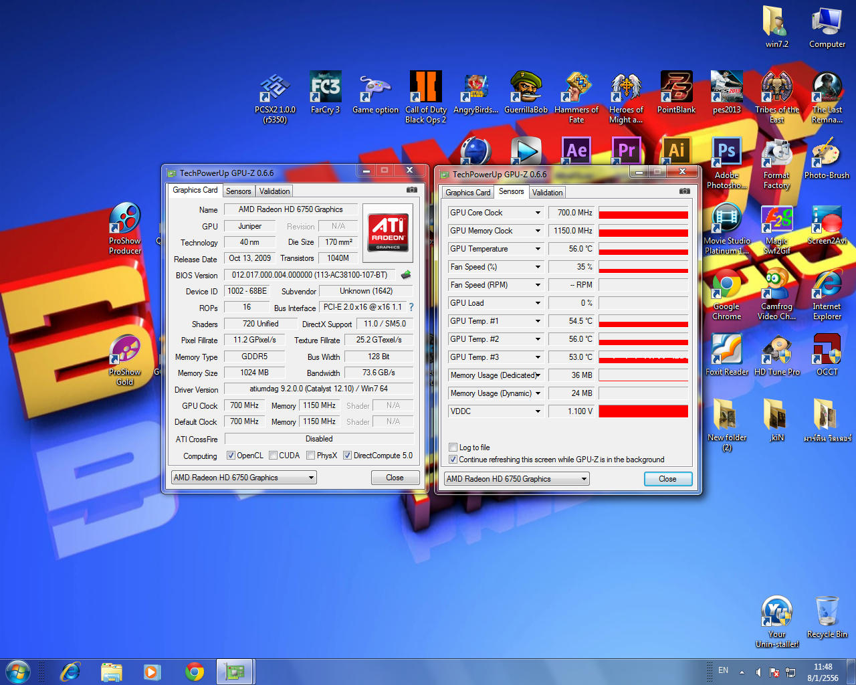856x685 pixels.
Task: Enable the Log to file checkbox
Action: 453,448
